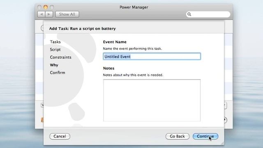Click the Continue button
Image resolution: width=263 pixels, height=148 pixels.
[205, 136]
